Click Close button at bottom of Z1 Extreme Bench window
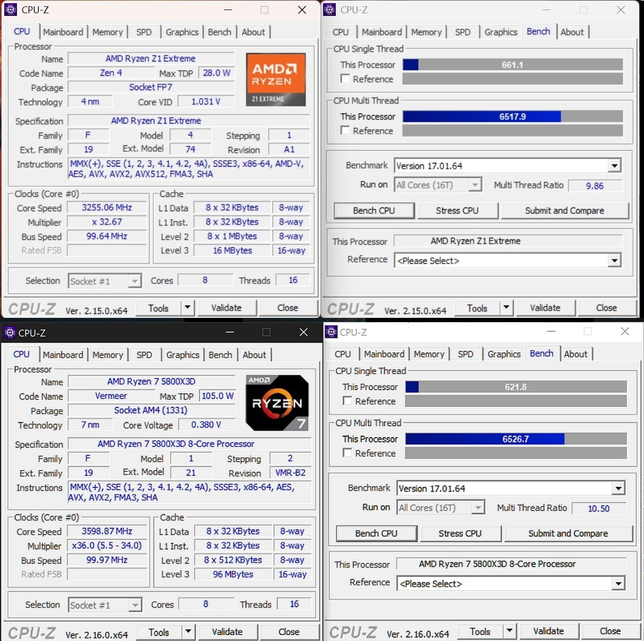This screenshot has height=641, width=644. pyautogui.click(x=606, y=308)
